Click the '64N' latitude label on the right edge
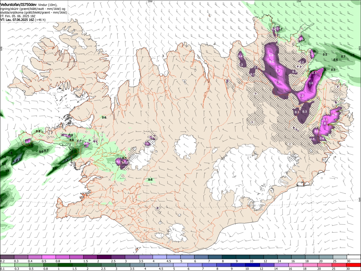Viewport: 361px width, 271px height. tap(360, 199)
